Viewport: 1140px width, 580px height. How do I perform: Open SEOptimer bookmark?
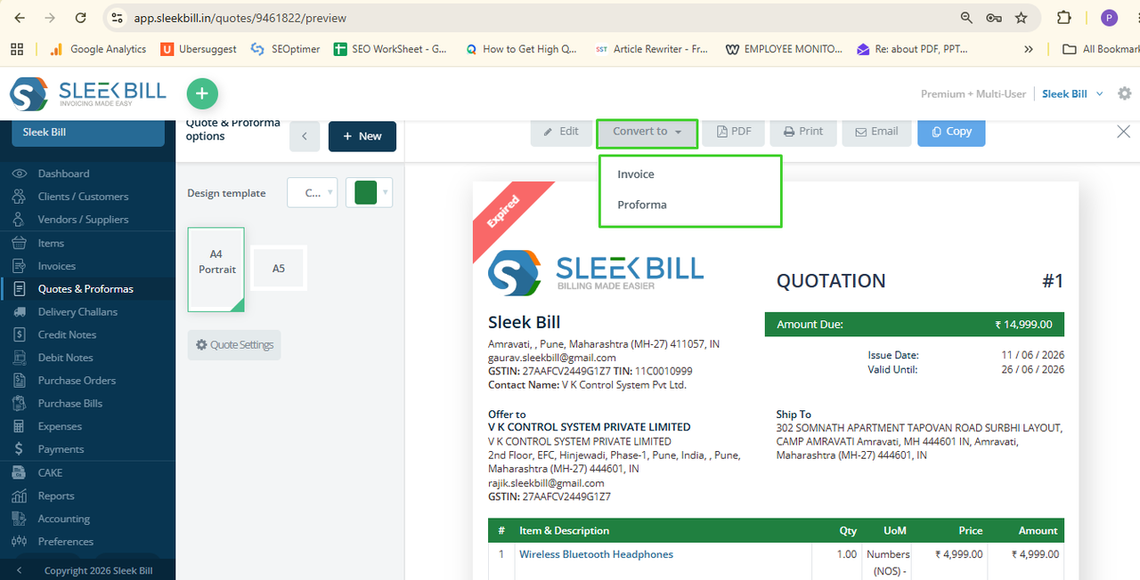[286, 49]
